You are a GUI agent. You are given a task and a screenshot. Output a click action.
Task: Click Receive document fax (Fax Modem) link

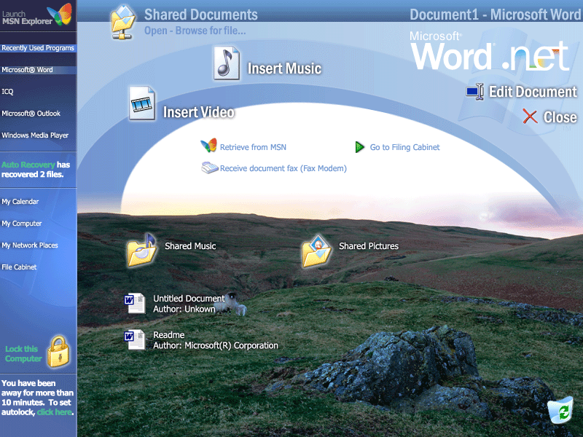click(x=283, y=168)
